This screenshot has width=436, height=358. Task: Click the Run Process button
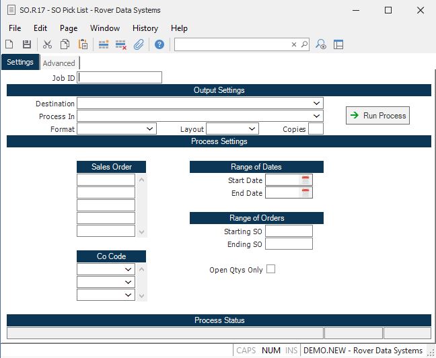coord(377,116)
